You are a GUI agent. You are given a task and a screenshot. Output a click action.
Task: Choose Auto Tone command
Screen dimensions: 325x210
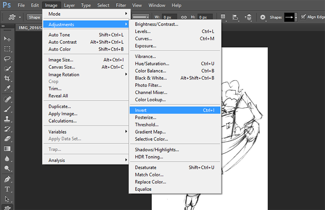87,35
